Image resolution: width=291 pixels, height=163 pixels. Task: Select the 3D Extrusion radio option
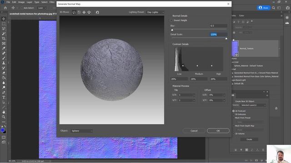233,115
